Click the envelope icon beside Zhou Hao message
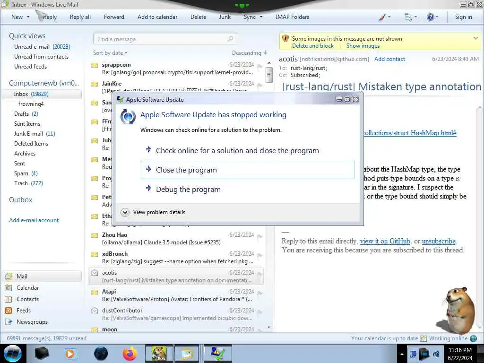Viewport: 484px width, 363px height. 95,235
